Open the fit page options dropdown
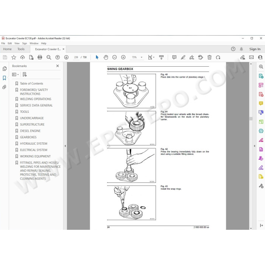Image resolution: width=265 pixels, height=265 pixels. coord(151,58)
